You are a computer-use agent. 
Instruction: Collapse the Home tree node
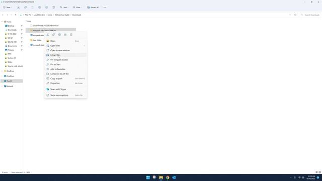tap(2, 22)
